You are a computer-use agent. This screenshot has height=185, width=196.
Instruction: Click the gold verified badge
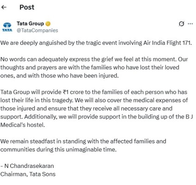point(48,24)
